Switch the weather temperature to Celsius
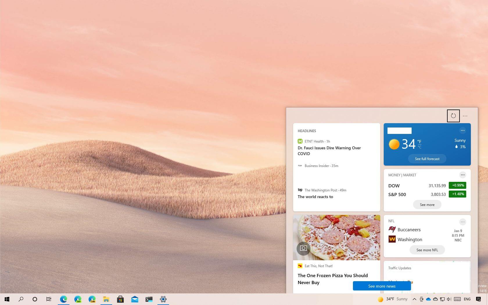The width and height of the screenshot is (488, 305). tap(420, 147)
